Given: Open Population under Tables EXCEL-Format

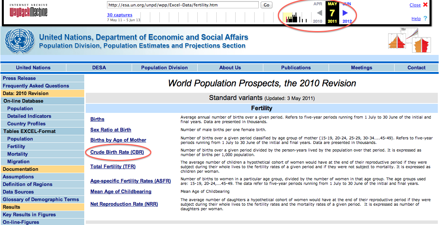Looking at the screenshot, I should [x=20, y=139].
